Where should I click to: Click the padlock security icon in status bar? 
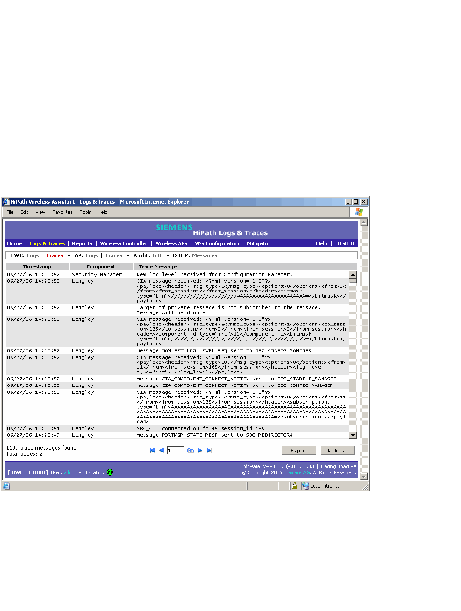(294, 486)
